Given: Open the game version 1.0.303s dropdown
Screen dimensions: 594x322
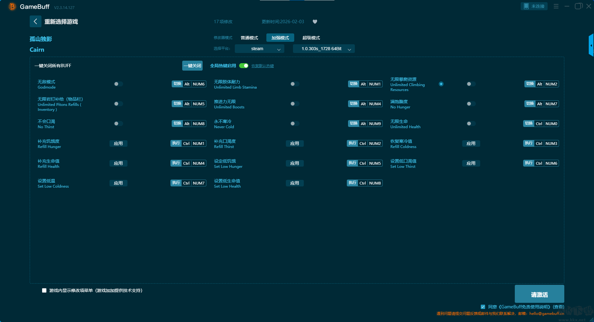Looking at the screenshot, I should (324, 49).
